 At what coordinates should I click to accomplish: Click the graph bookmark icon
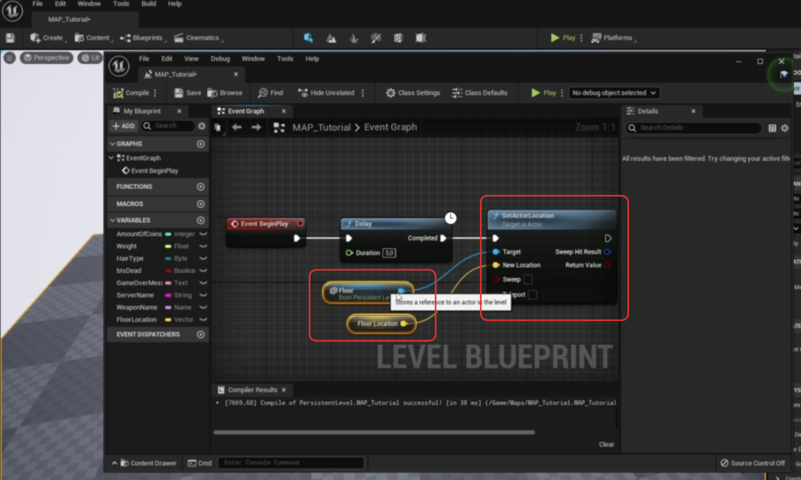click(x=218, y=127)
